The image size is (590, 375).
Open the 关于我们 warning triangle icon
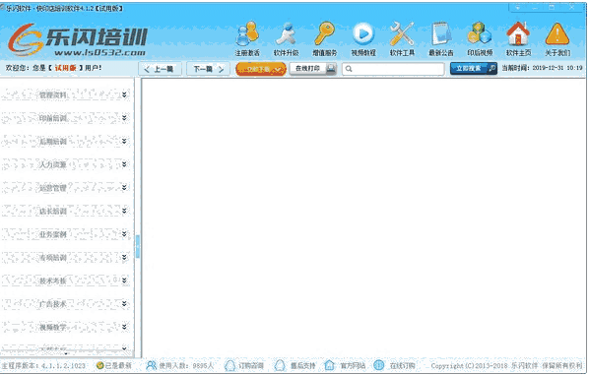click(x=557, y=33)
